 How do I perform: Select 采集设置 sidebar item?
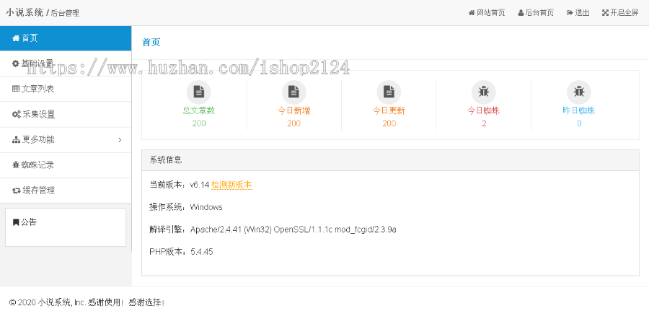tap(66, 114)
